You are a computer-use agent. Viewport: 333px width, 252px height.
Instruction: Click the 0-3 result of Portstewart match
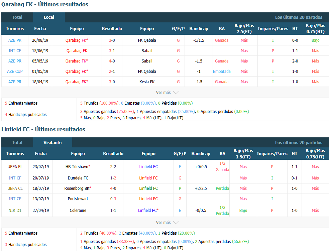113,199
